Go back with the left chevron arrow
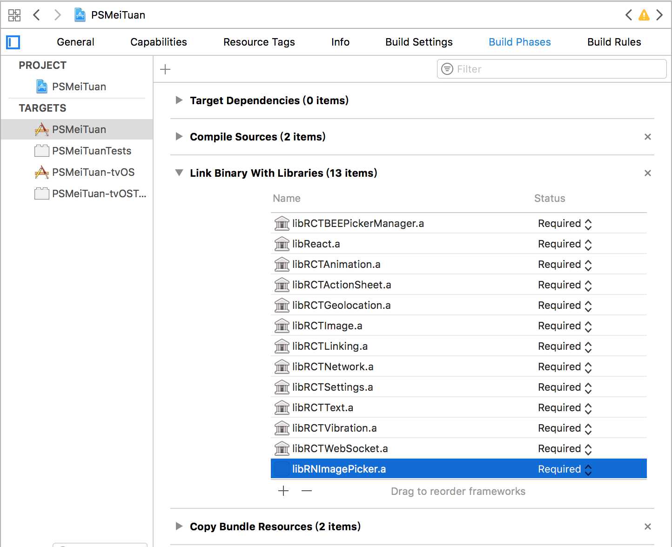This screenshot has width=672, height=547. pos(37,15)
